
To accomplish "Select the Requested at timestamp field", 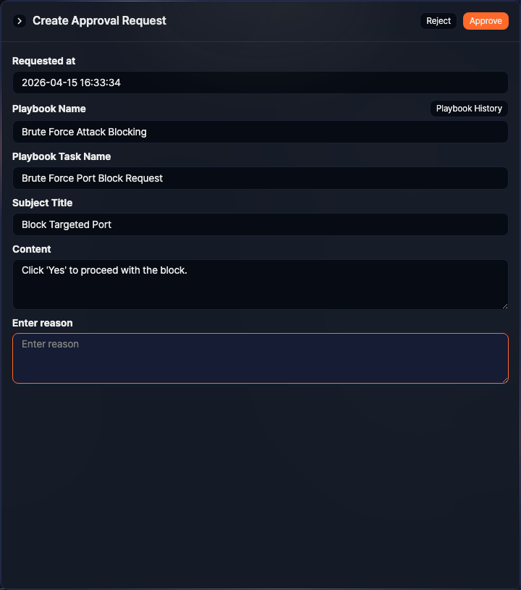I will [x=260, y=83].
